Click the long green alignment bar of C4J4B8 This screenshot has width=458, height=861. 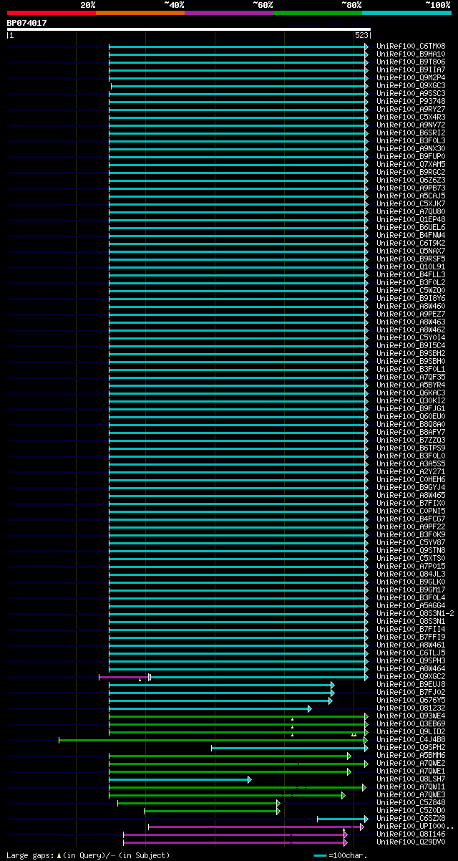click(213, 740)
